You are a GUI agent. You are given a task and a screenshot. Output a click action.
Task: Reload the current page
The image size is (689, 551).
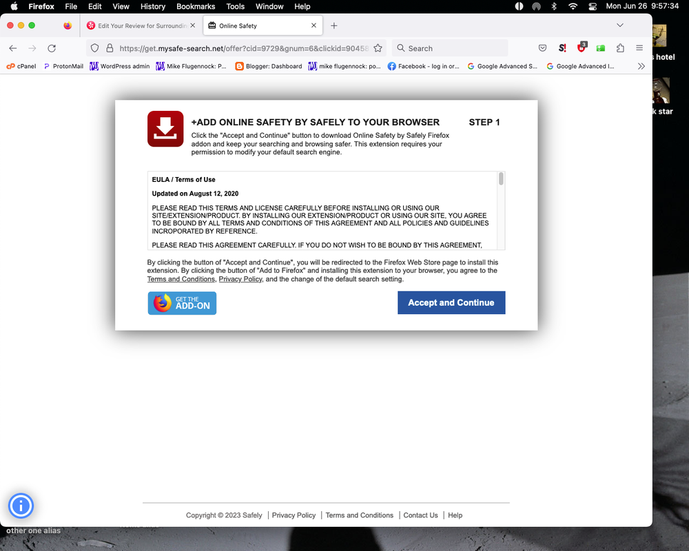coord(52,48)
